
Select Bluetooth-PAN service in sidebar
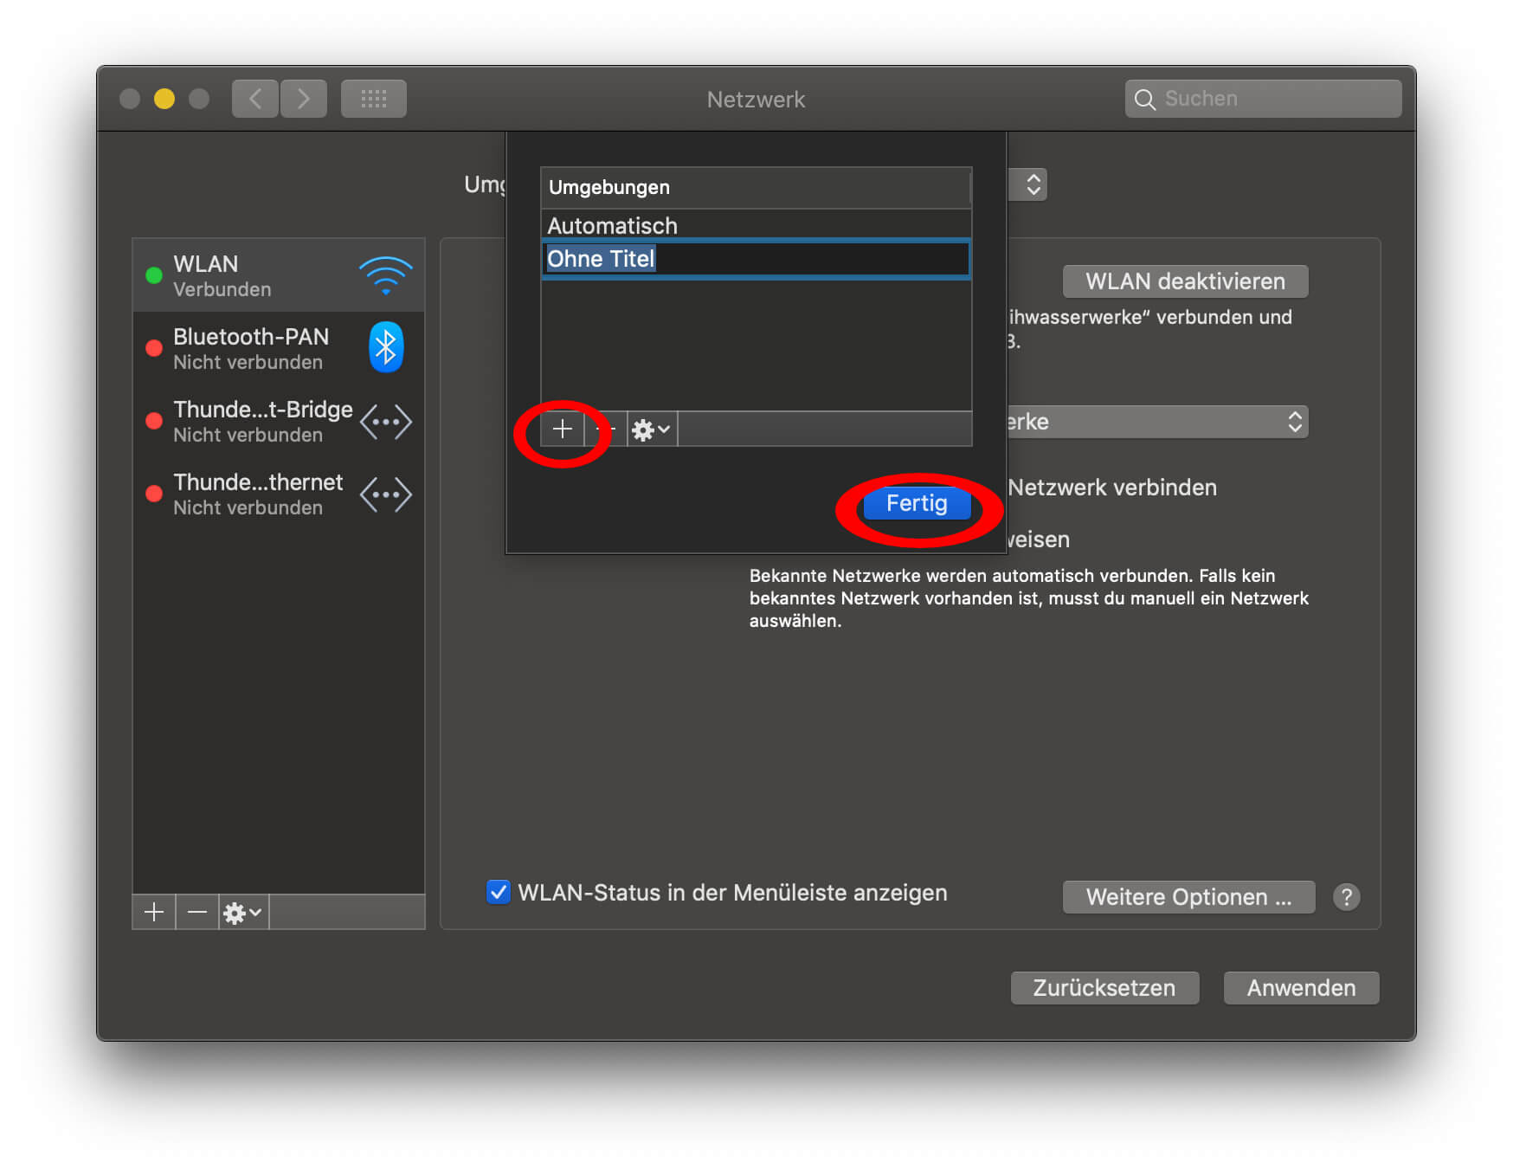[278, 348]
